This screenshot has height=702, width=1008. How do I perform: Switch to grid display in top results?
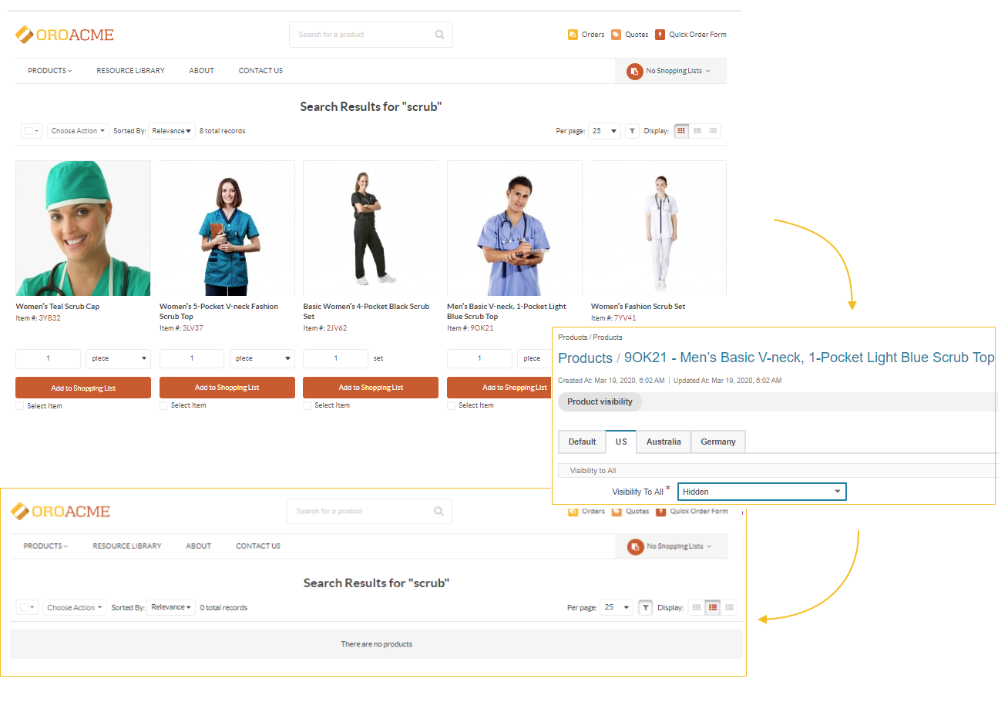point(681,131)
